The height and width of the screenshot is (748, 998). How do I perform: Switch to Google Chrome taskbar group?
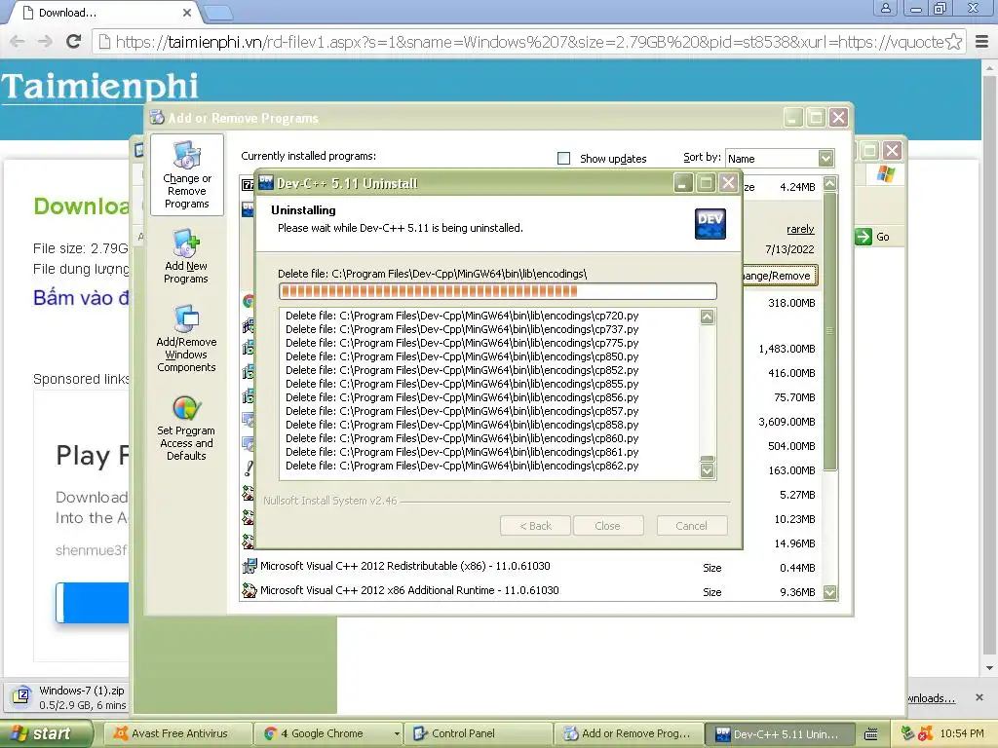click(329, 734)
